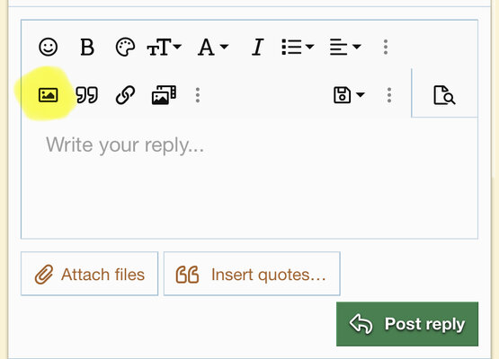
Task: Insert a quote block
Action: pyautogui.click(x=86, y=95)
